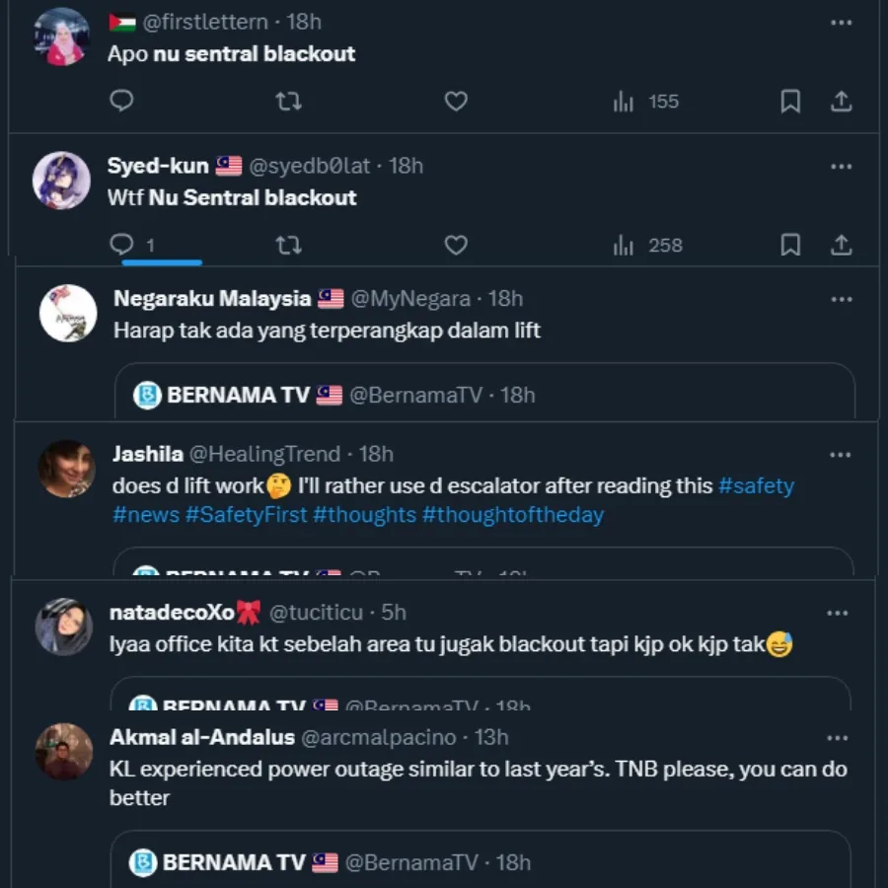Retweet Syed-kun's Nu Sentral blackout post

[288, 245]
